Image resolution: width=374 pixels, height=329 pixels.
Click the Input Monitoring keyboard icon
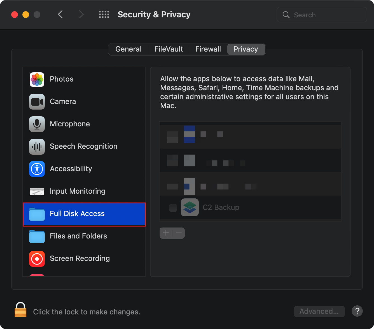click(37, 191)
